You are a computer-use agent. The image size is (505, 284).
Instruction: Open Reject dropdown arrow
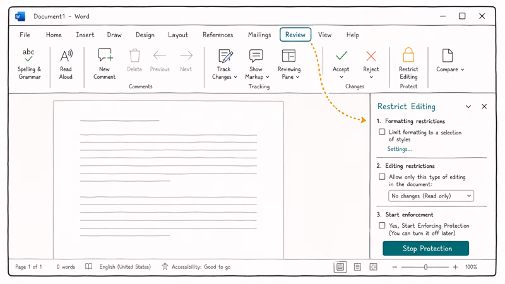coord(371,77)
